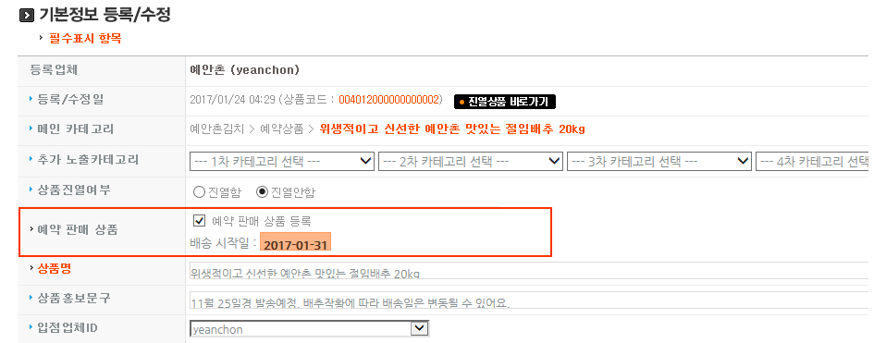Click the product code 004012000000000002

coord(388,100)
